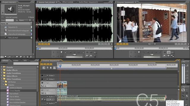
Task: Play the sequence in Program monitor
Action: 152,52
